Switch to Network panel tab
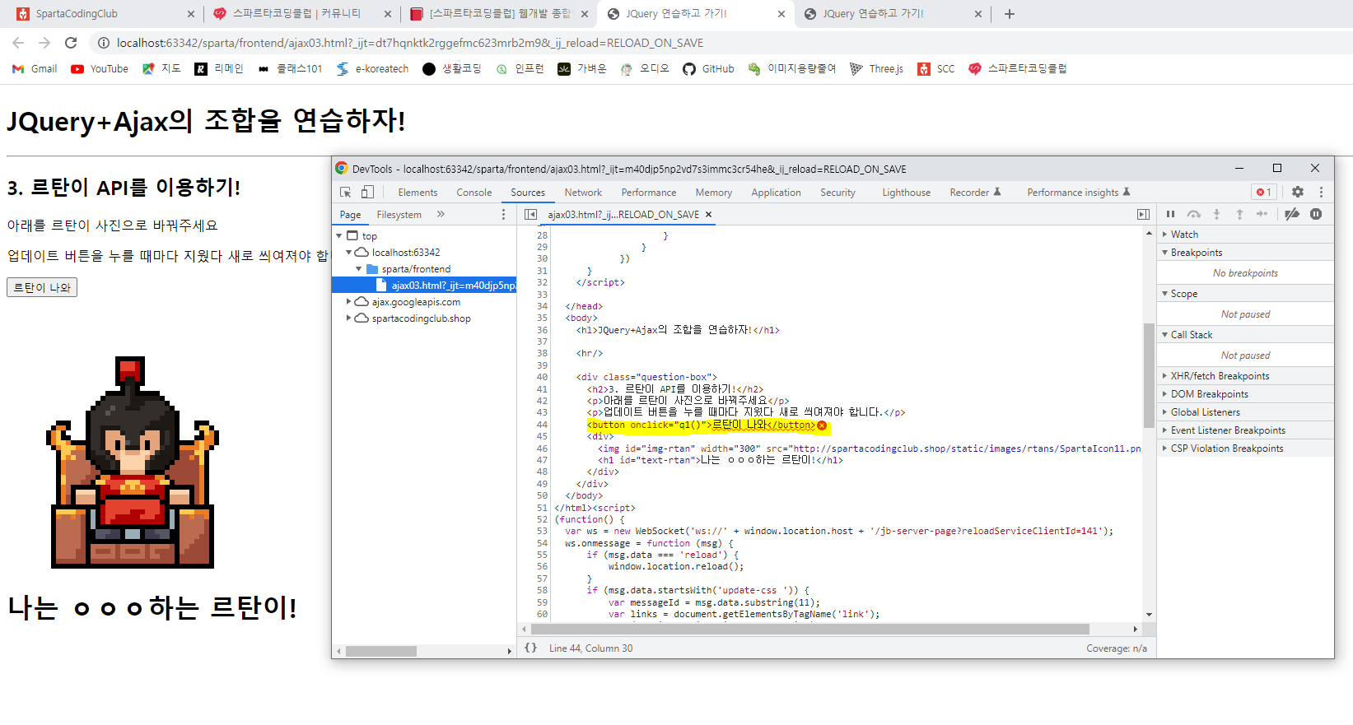The height and width of the screenshot is (725, 1353). 583,192
